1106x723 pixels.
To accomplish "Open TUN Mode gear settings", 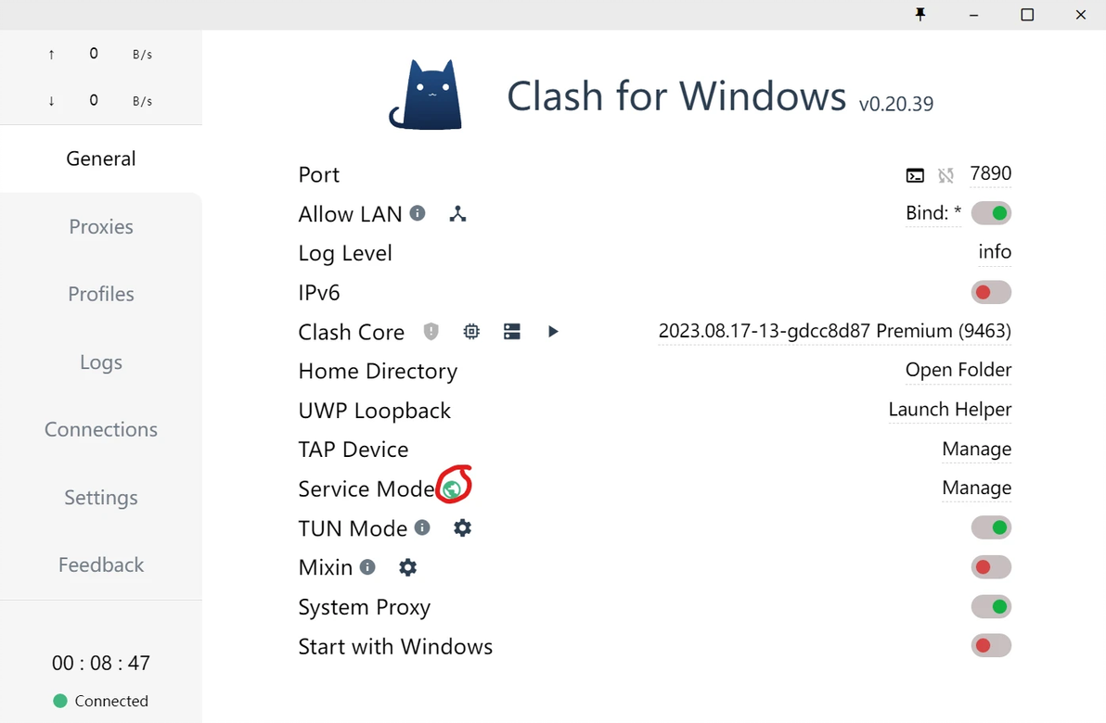I will 462,527.
